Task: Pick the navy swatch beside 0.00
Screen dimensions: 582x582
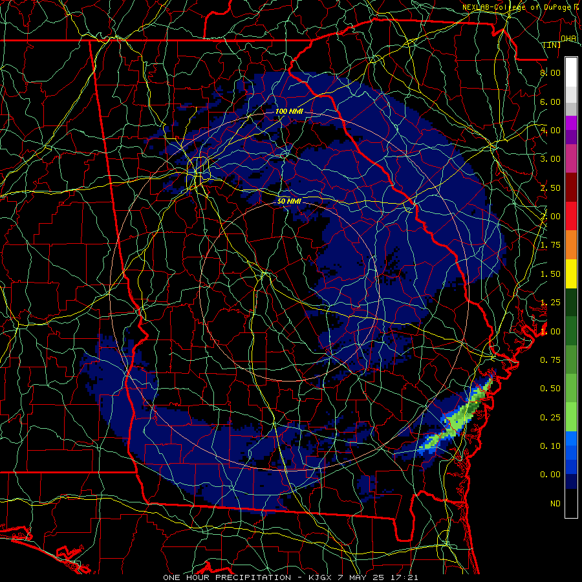Action: click(x=571, y=482)
